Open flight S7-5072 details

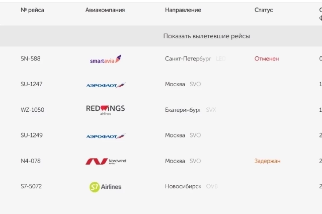coord(31,186)
